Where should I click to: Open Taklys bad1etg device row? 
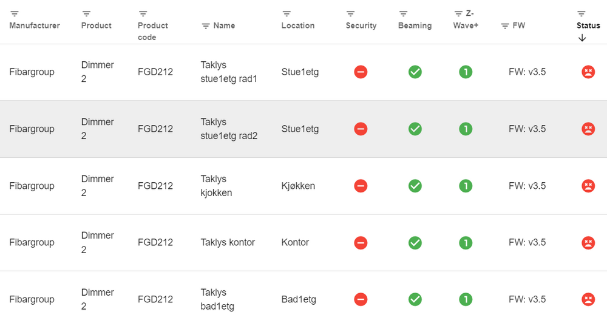point(217,299)
